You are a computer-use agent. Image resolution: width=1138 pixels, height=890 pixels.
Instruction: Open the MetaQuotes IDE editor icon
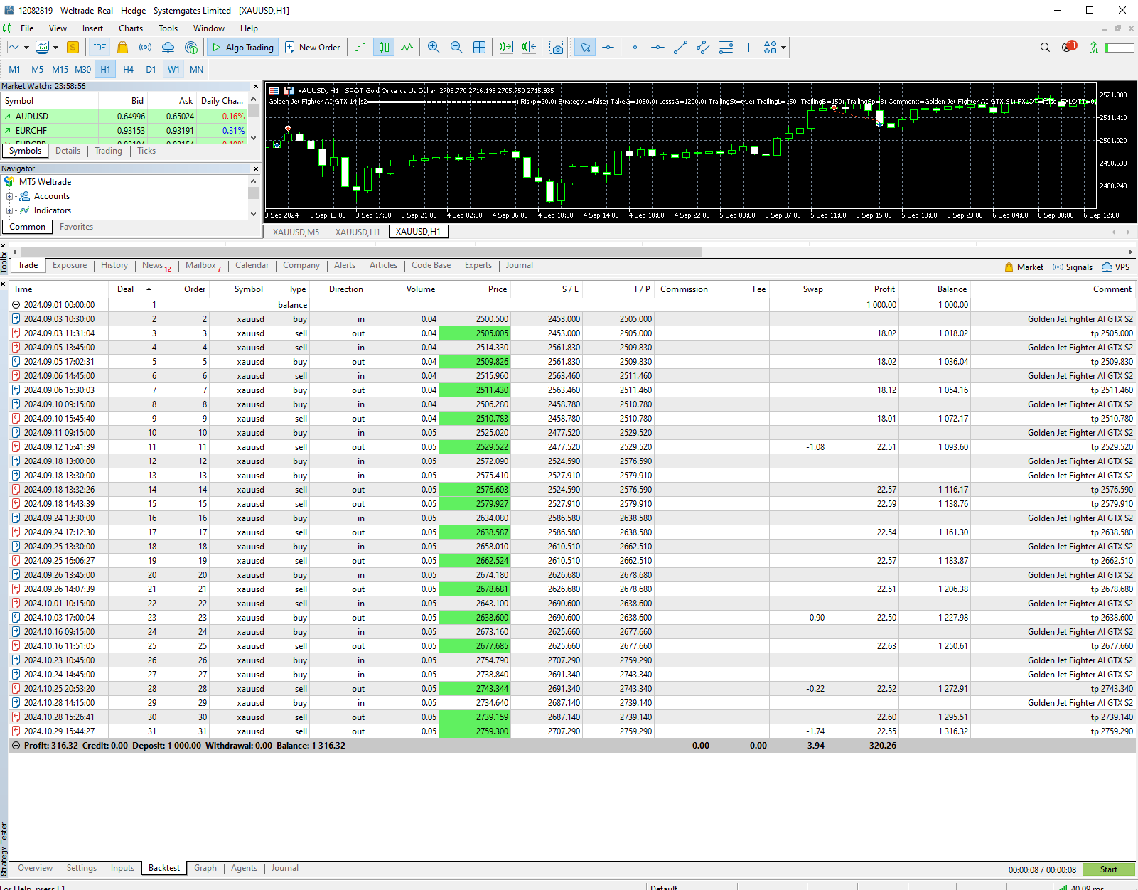tap(100, 47)
